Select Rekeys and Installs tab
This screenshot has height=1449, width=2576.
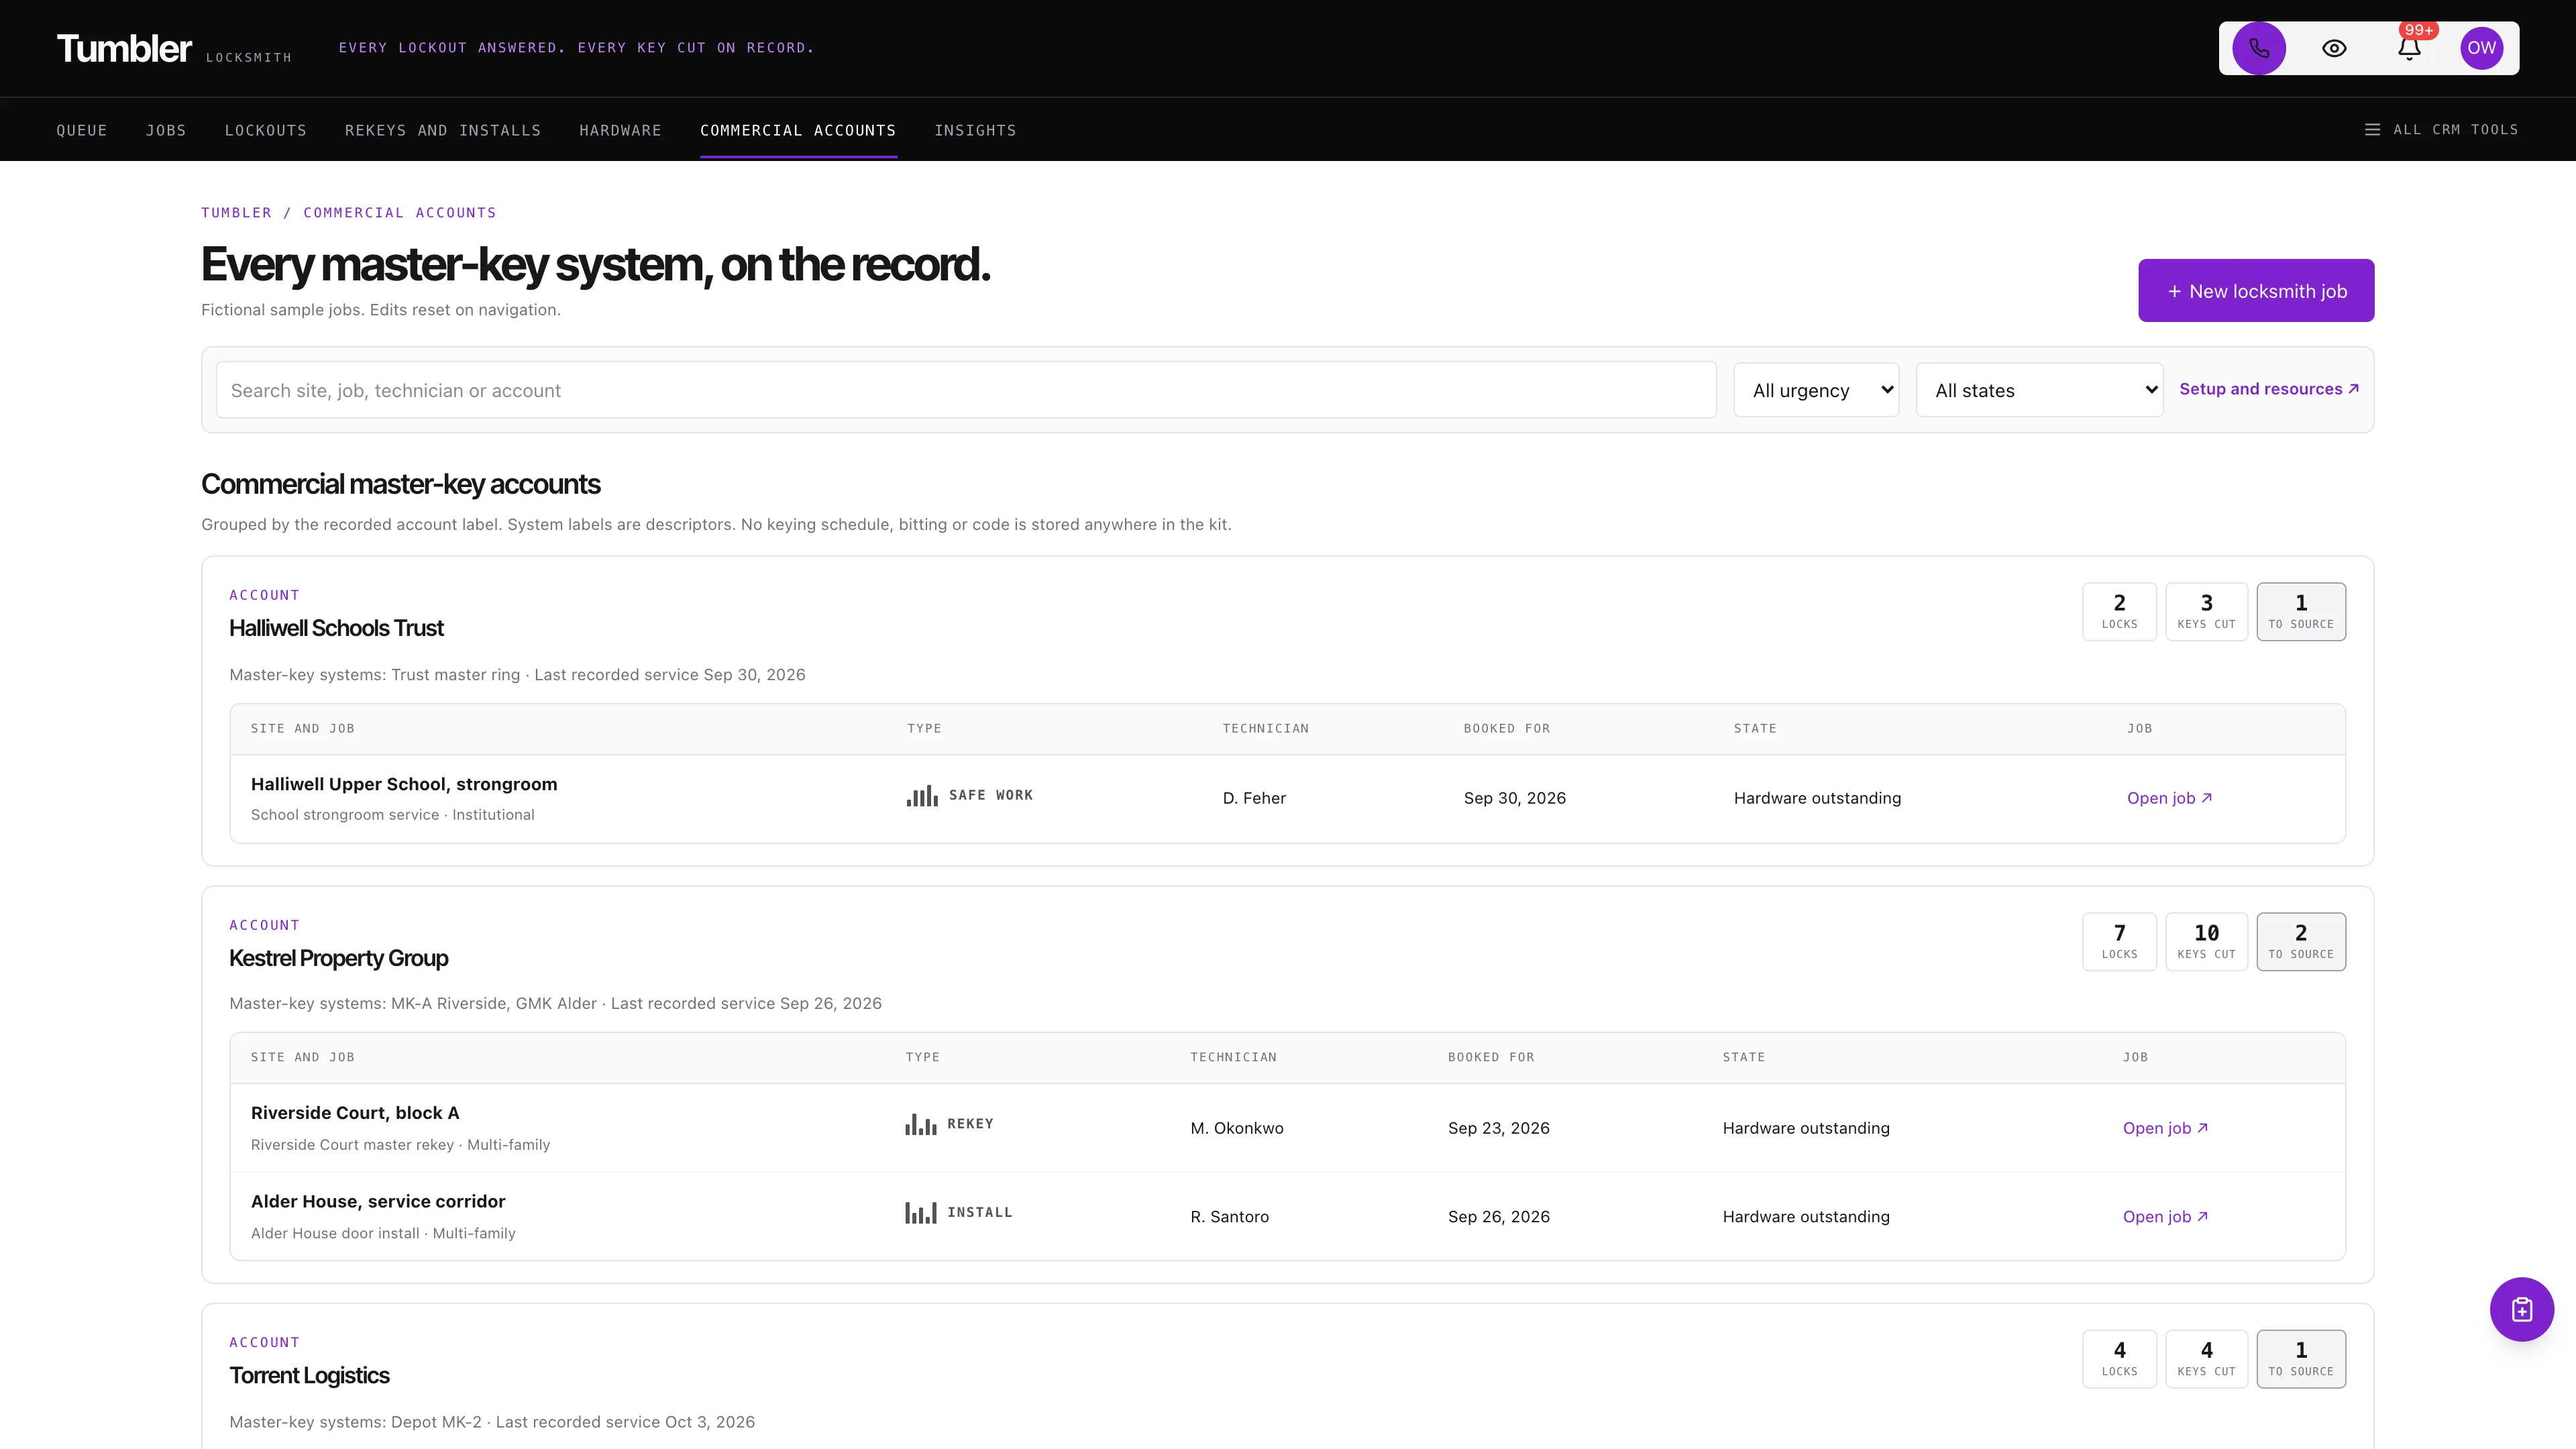coord(443,131)
